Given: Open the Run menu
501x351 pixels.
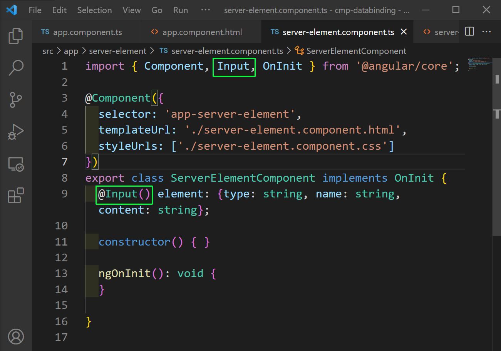Looking at the screenshot, I should point(181,10).
